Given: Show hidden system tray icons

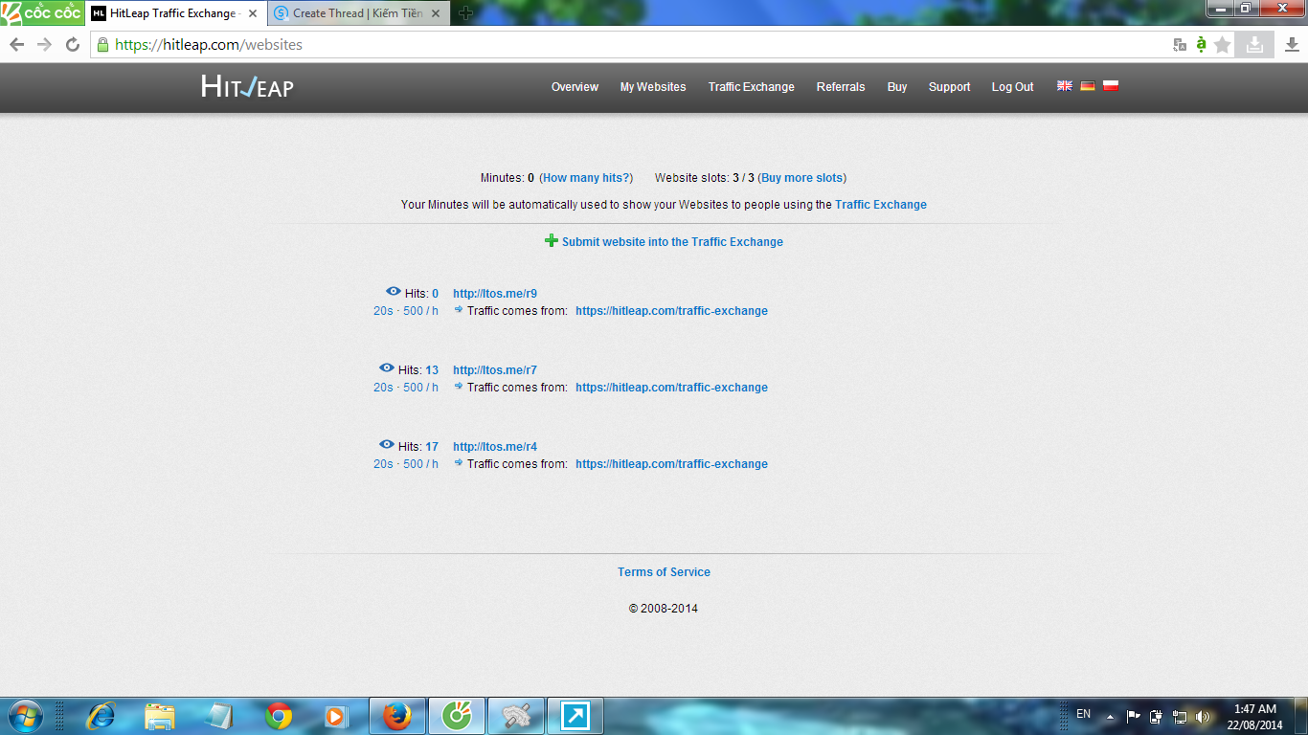Looking at the screenshot, I should [x=1110, y=716].
